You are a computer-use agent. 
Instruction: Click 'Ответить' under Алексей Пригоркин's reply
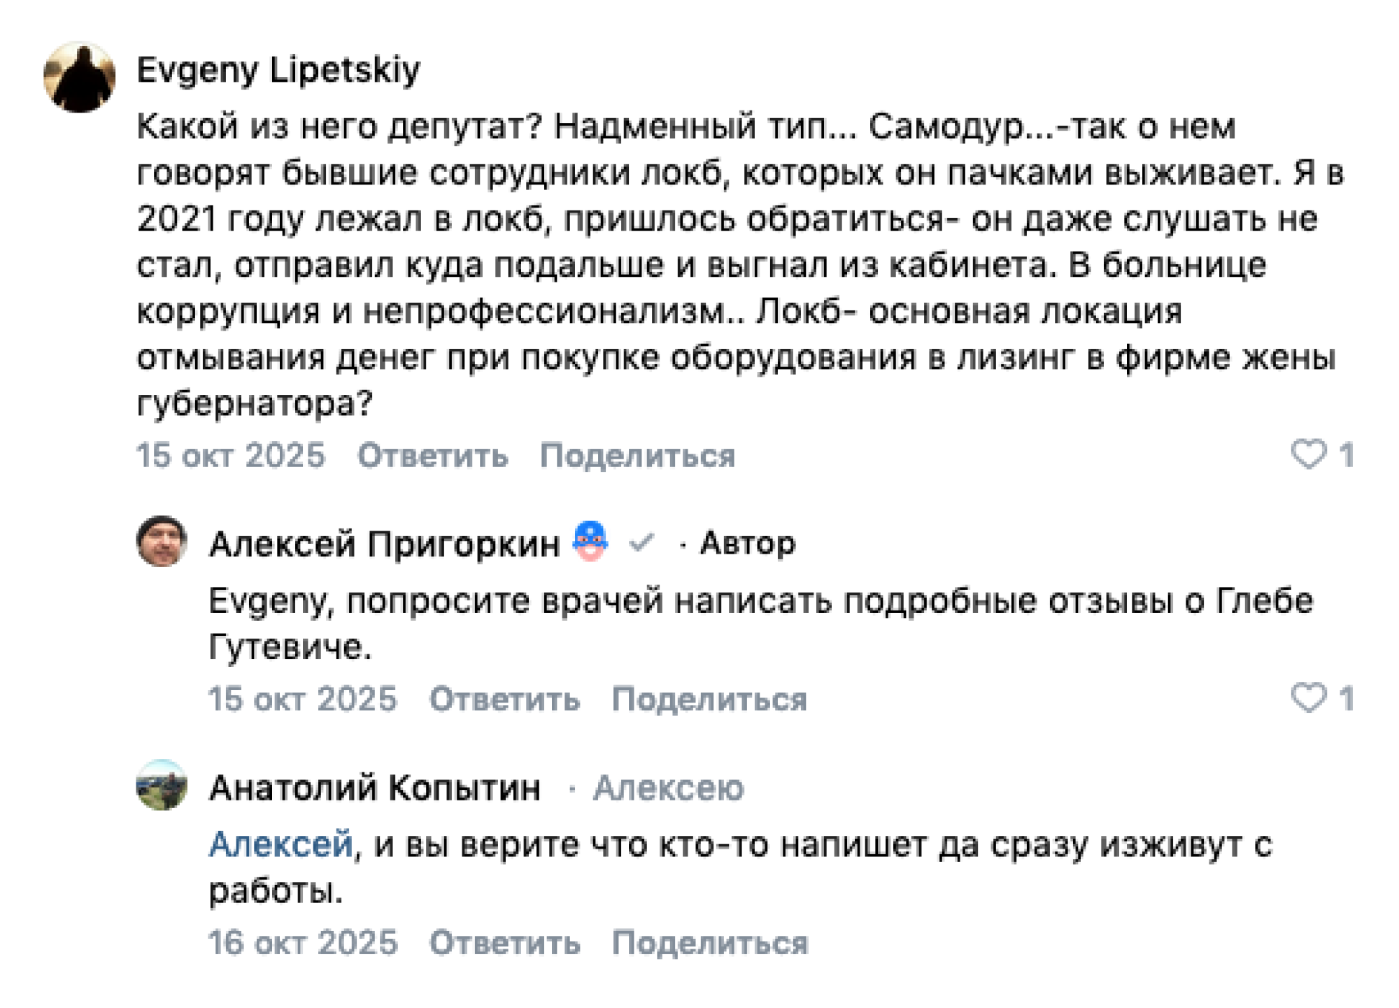pos(504,699)
